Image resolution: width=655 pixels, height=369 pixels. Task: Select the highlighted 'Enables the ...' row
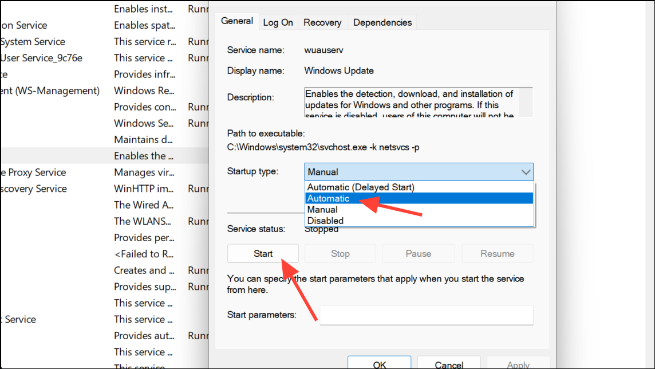[104, 156]
